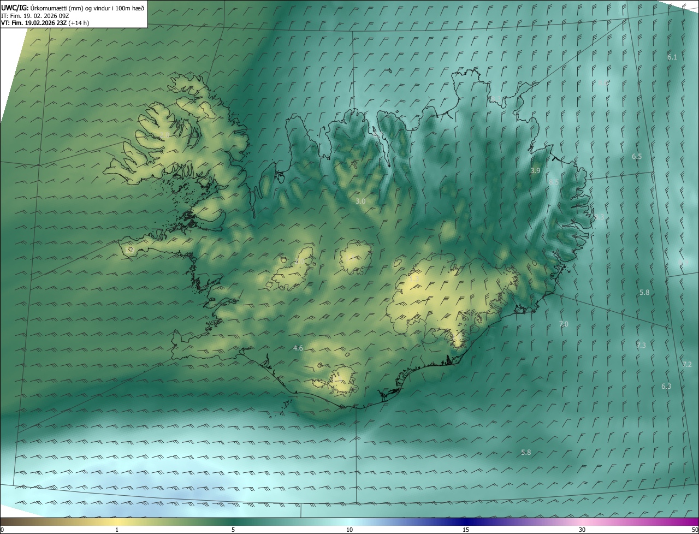Click the 0 tick on the colour scale

[x=2, y=530]
